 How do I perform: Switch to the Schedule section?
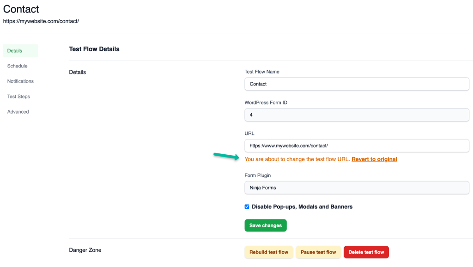(x=17, y=66)
